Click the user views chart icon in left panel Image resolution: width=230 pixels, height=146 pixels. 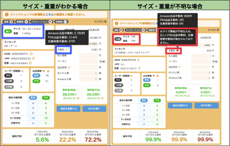(22, 71)
